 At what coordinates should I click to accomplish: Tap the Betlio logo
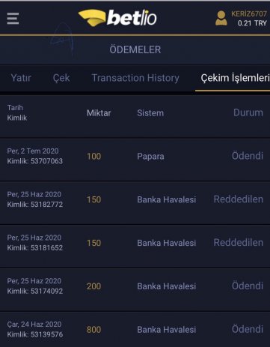tap(117, 18)
